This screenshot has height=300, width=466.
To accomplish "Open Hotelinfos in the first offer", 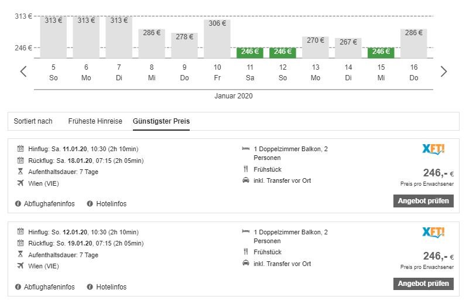I will pos(111,204).
